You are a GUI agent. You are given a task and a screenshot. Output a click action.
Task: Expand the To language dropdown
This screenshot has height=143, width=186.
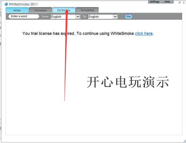(x=115, y=17)
